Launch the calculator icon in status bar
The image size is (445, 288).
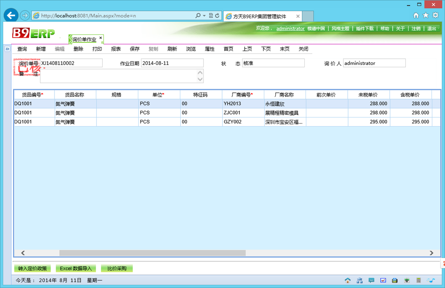click(x=419, y=281)
